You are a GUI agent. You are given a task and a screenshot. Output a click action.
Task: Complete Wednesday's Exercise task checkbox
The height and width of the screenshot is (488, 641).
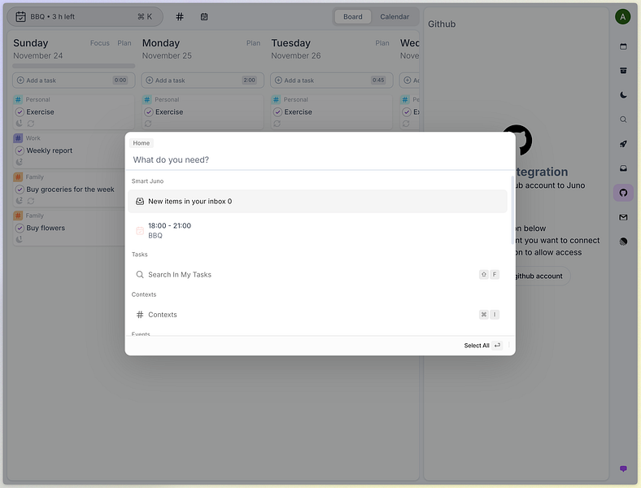click(407, 112)
